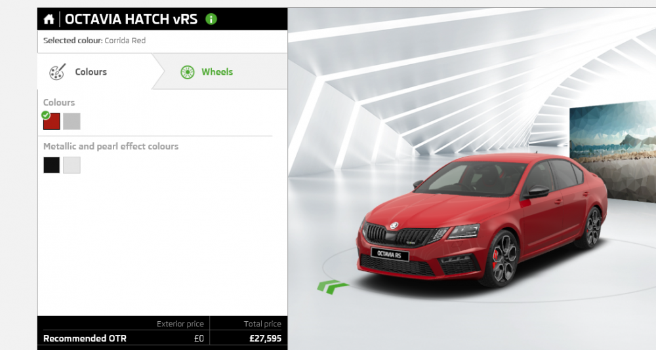Click the £27,595 total price value
Image resolution: width=656 pixels, height=350 pixels.
click(265, 338)
